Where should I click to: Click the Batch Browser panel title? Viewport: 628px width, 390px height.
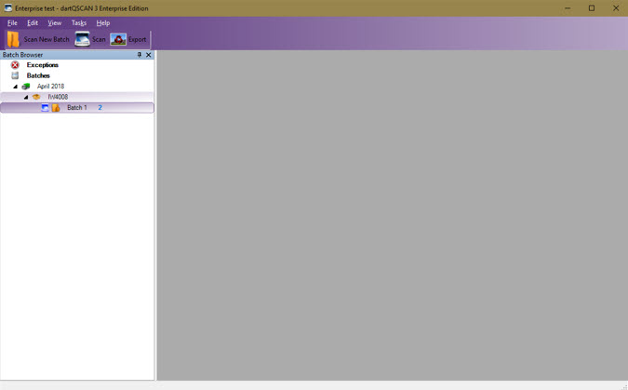22,55
